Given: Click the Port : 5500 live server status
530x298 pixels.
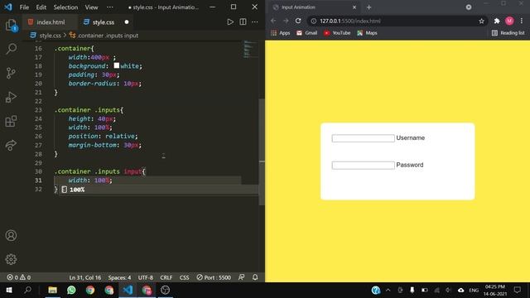Looking at the screenshot, I should [214, 277].
